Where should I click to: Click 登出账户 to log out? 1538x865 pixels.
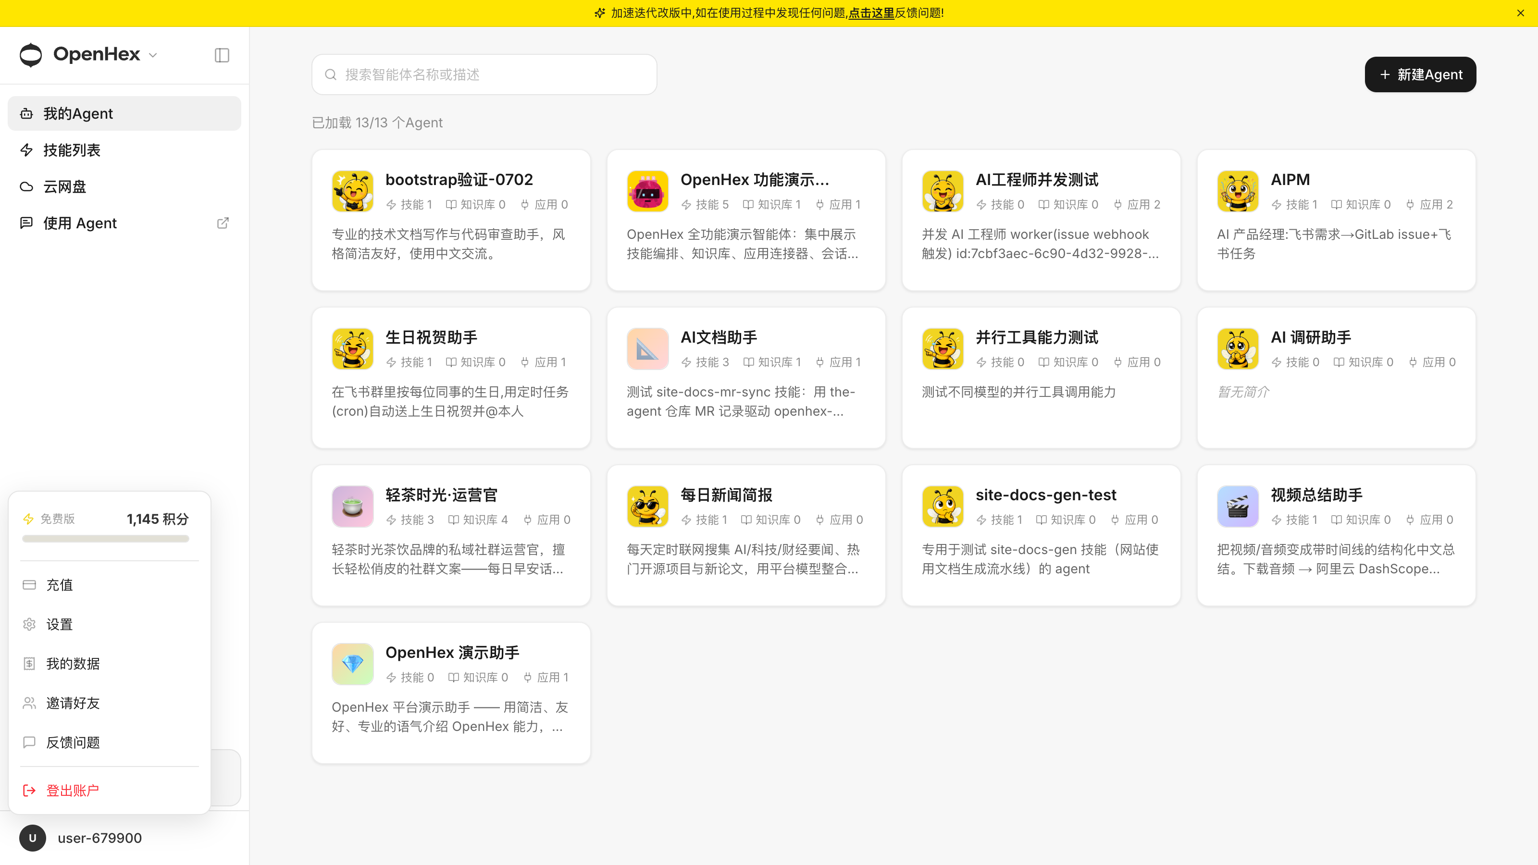click(109, 791)
